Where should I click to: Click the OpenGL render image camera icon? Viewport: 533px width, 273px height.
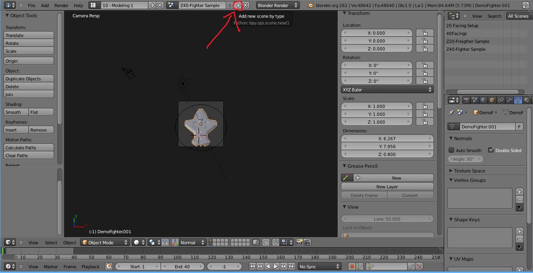pyautogui.click(x=299, y=242)
